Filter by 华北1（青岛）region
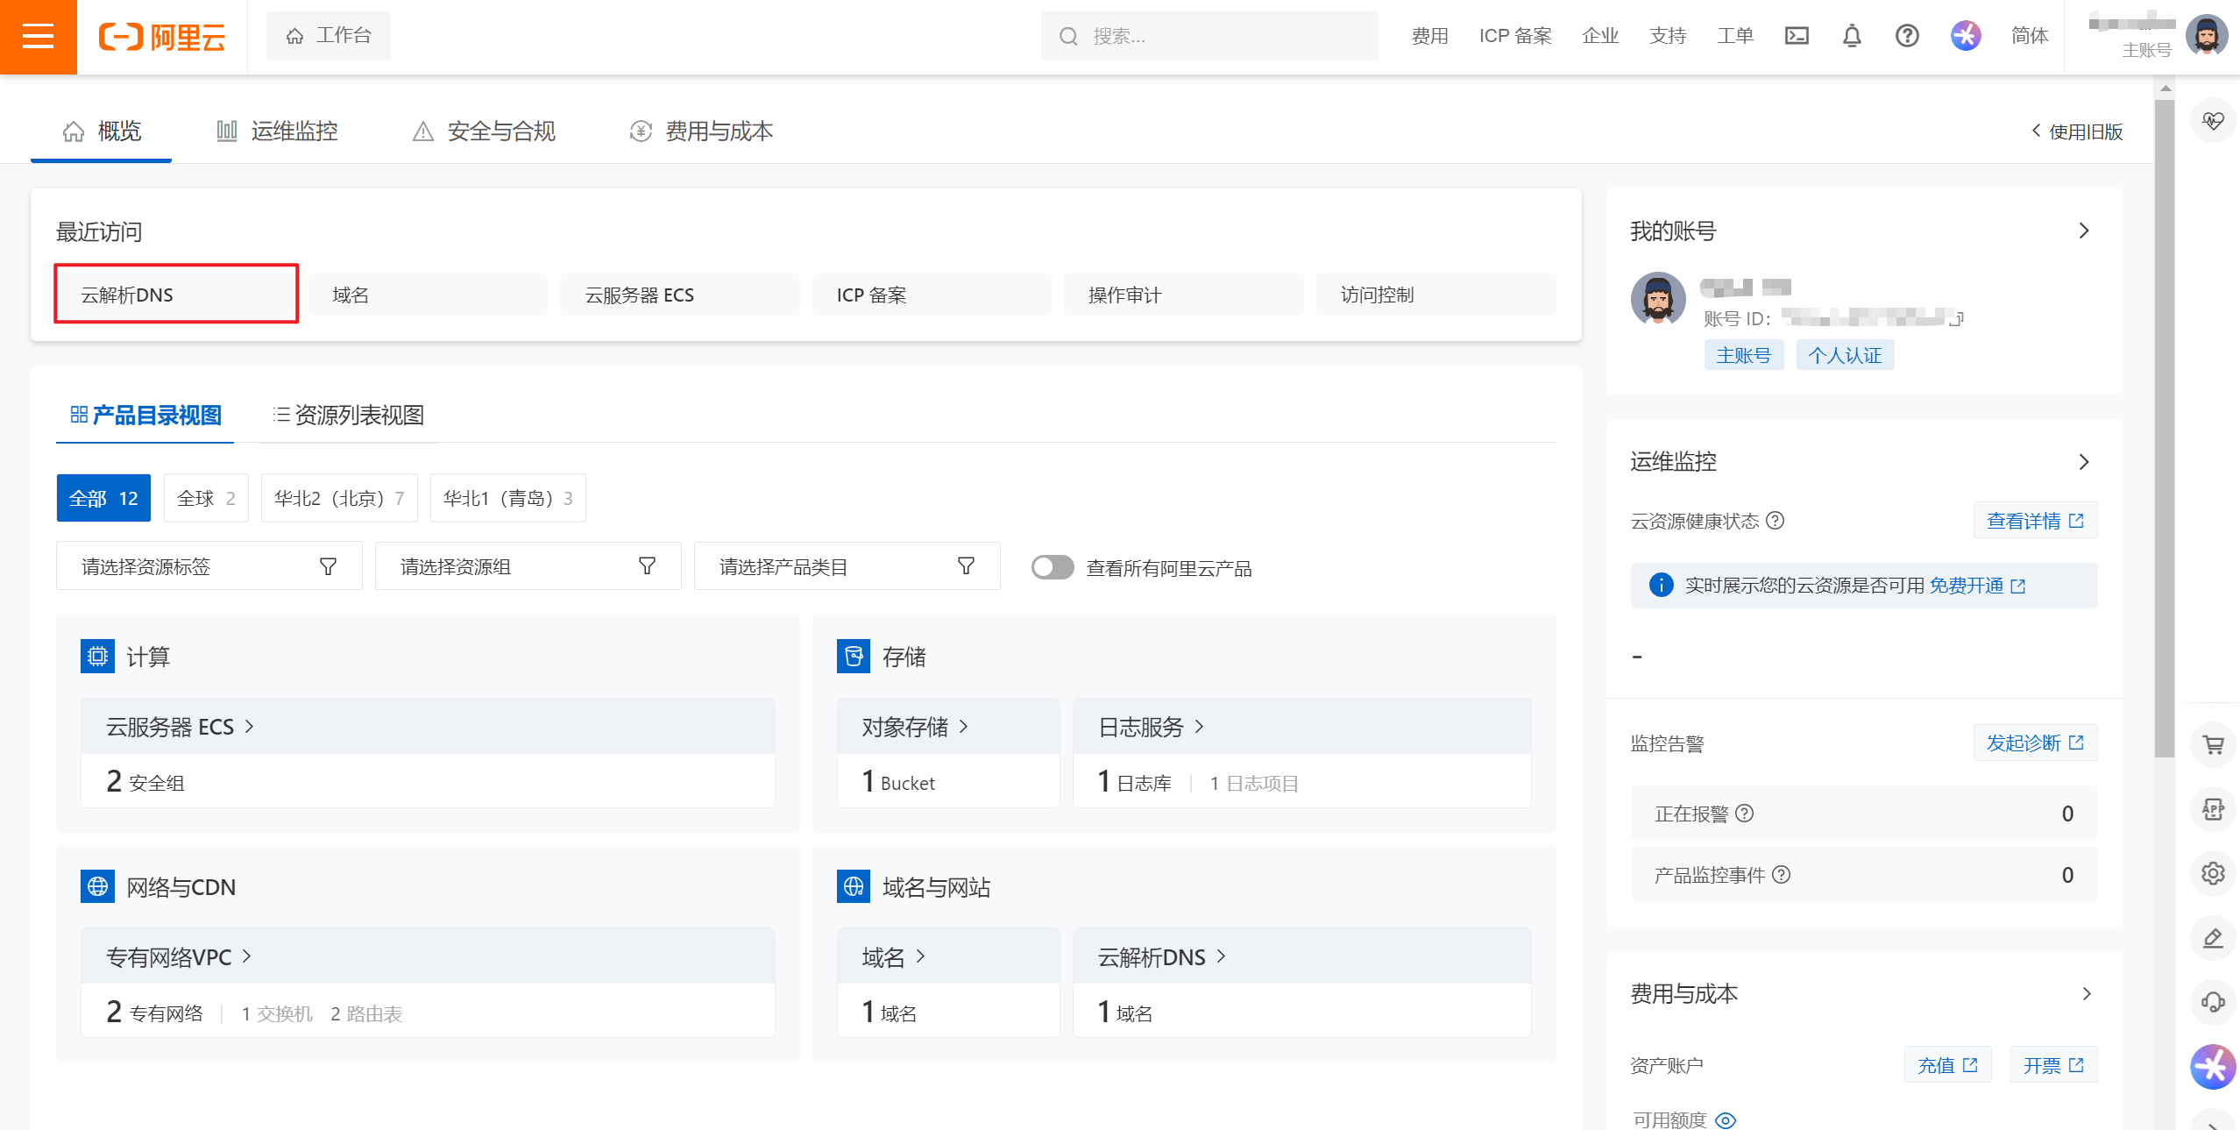 coord(507,498)
